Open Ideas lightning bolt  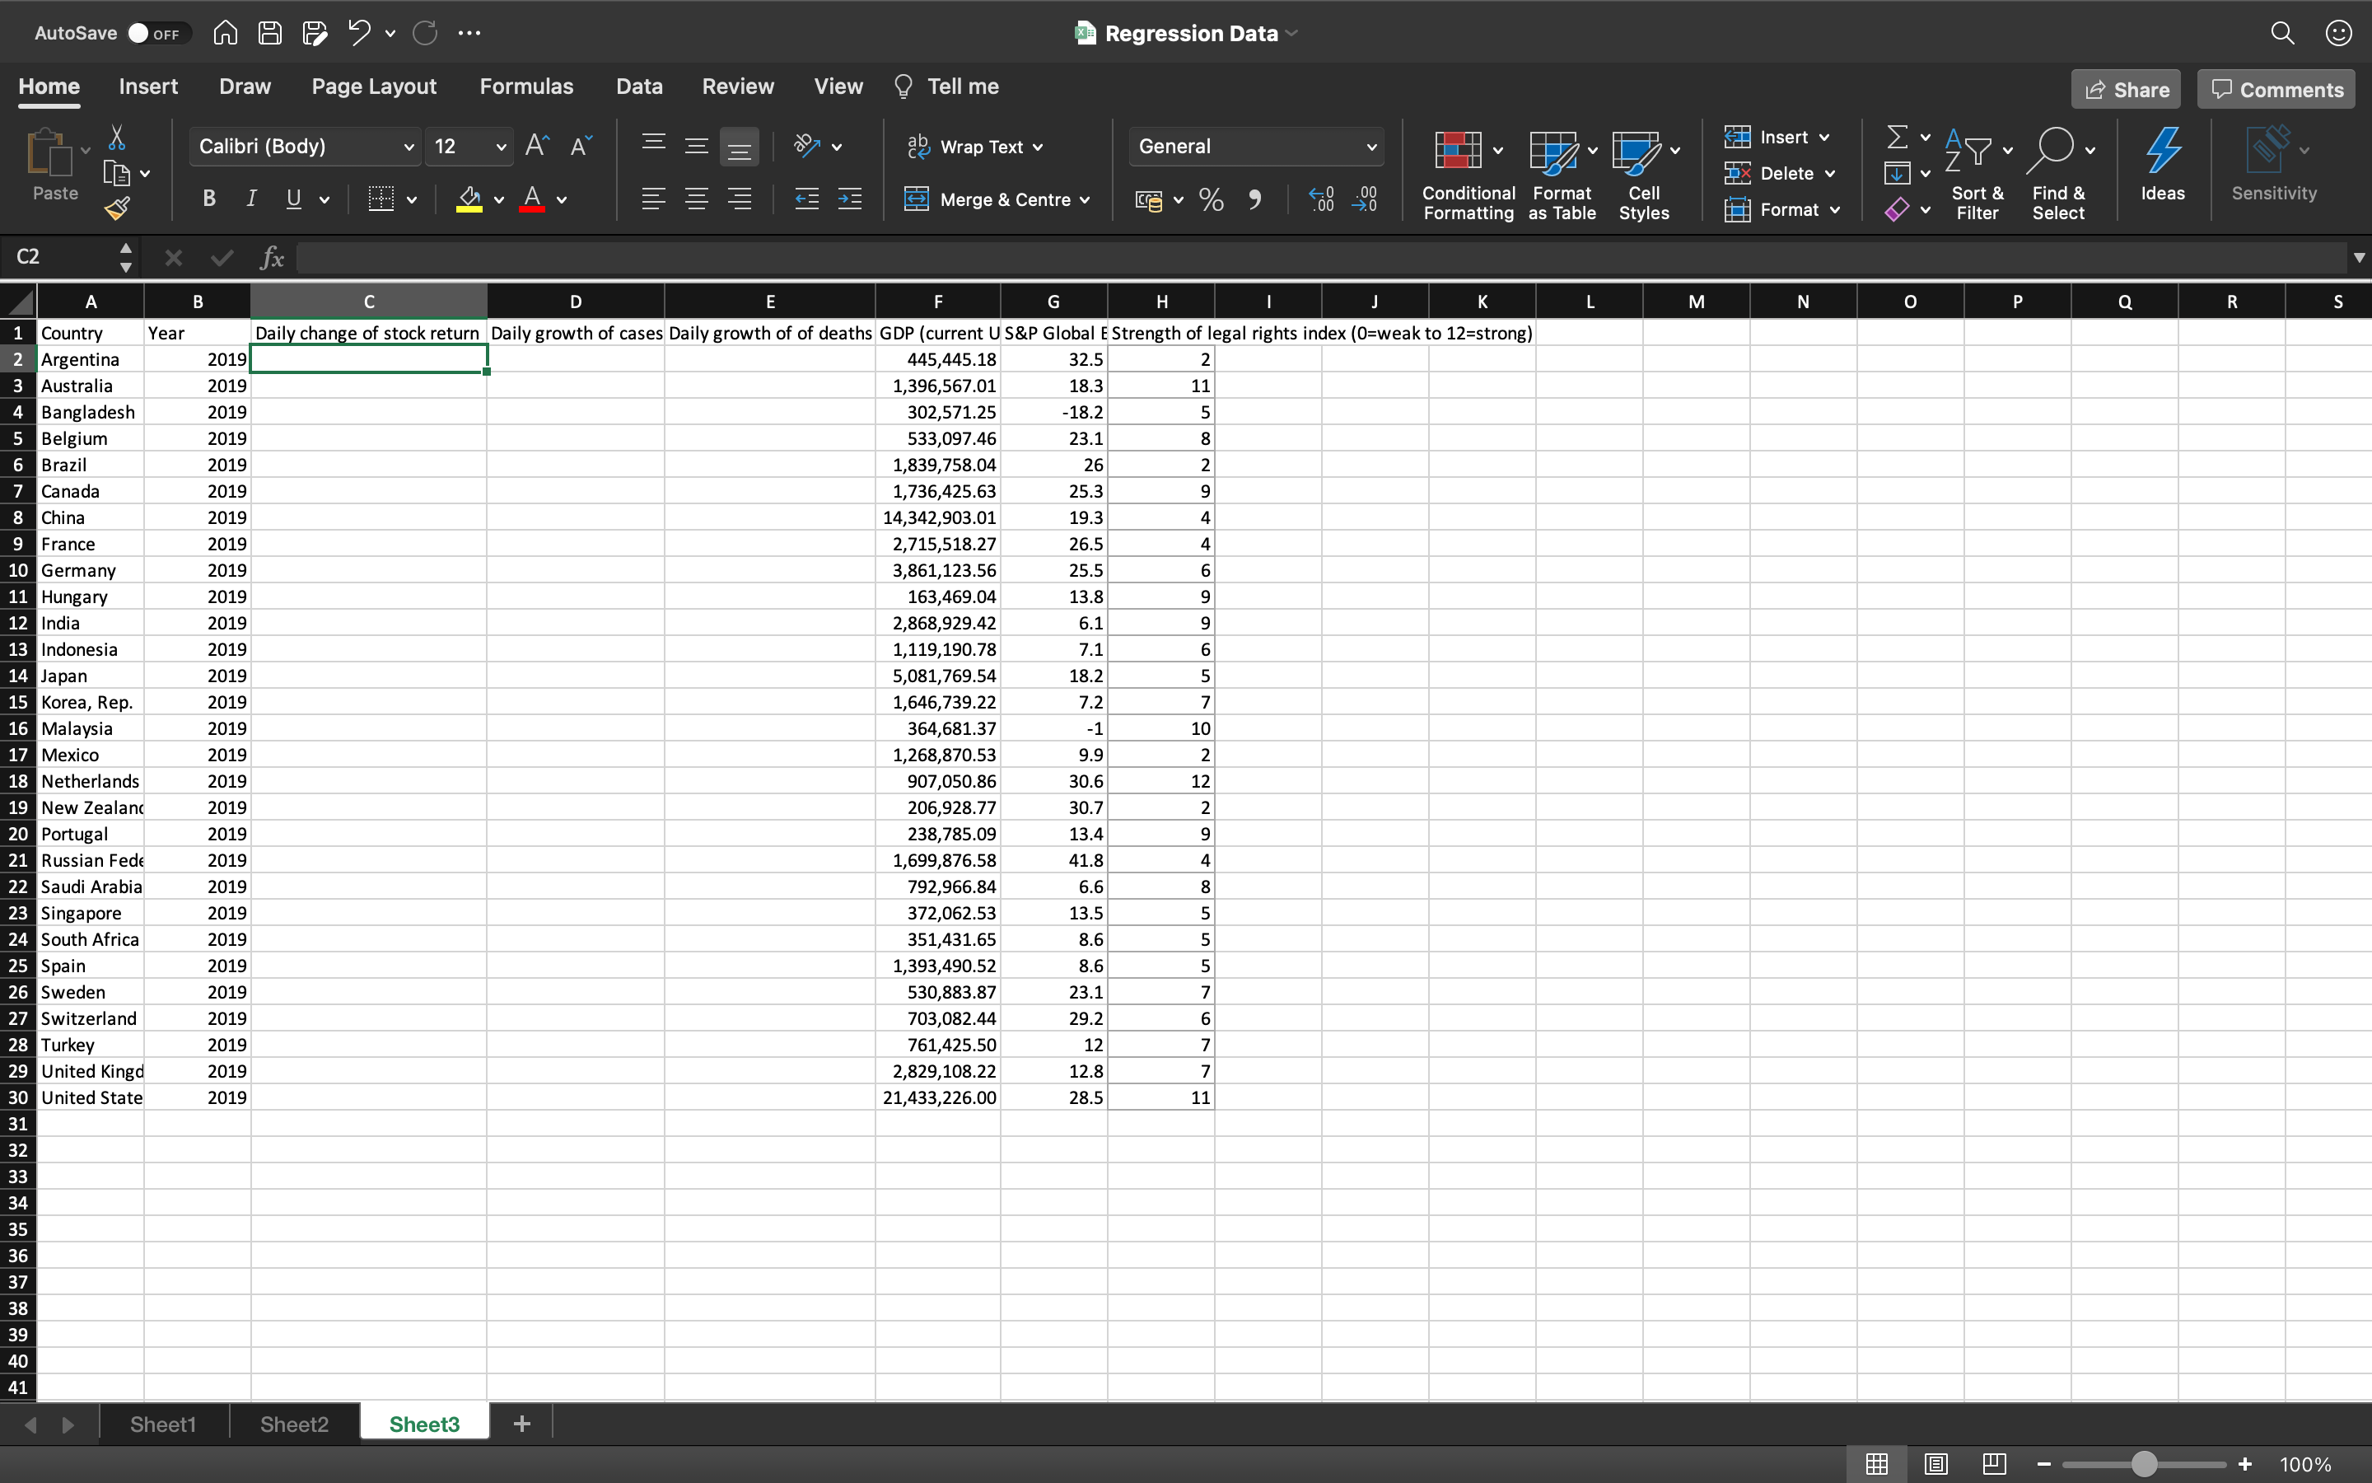click(x=2162, y=165)
